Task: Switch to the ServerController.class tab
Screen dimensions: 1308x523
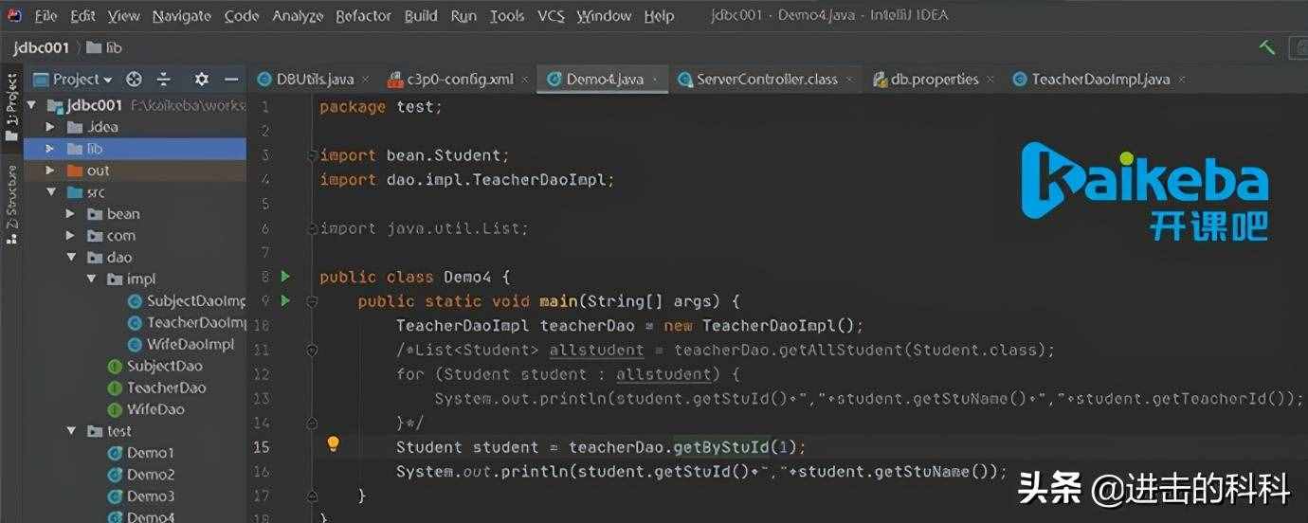Action: (767, 80)
